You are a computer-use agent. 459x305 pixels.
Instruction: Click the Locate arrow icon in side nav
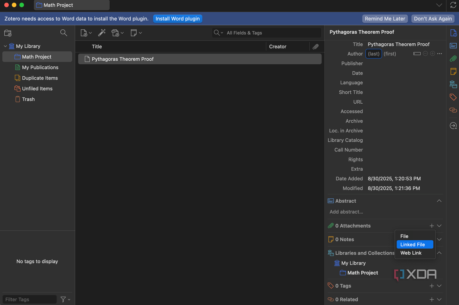[453, 126]
